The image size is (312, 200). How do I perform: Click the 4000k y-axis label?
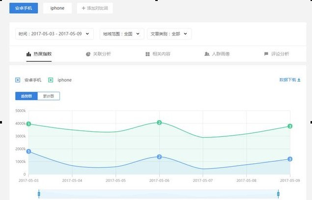click(21, 124)
